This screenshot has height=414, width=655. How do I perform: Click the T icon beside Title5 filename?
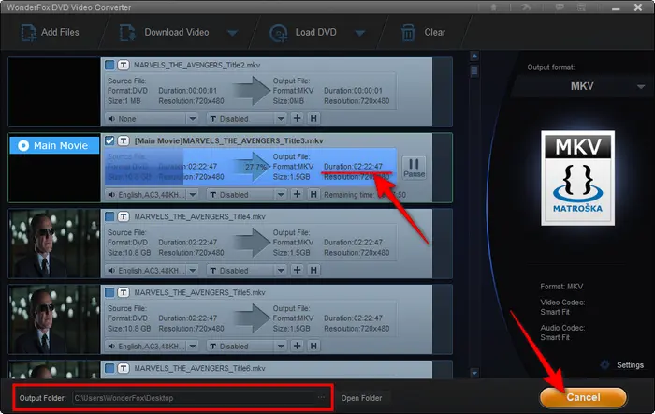click(124, 292)
